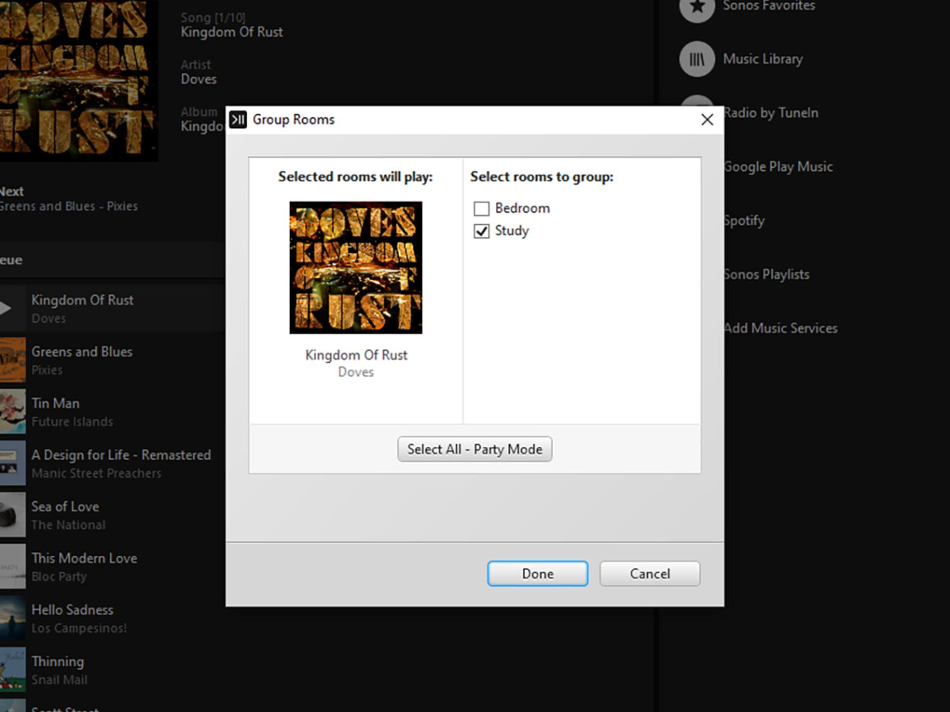Select A Design for Life thumbnail in queue
950x712 pixels.
coord(13,463)
